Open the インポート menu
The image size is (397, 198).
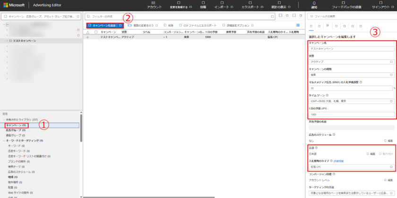click(223, 8)
